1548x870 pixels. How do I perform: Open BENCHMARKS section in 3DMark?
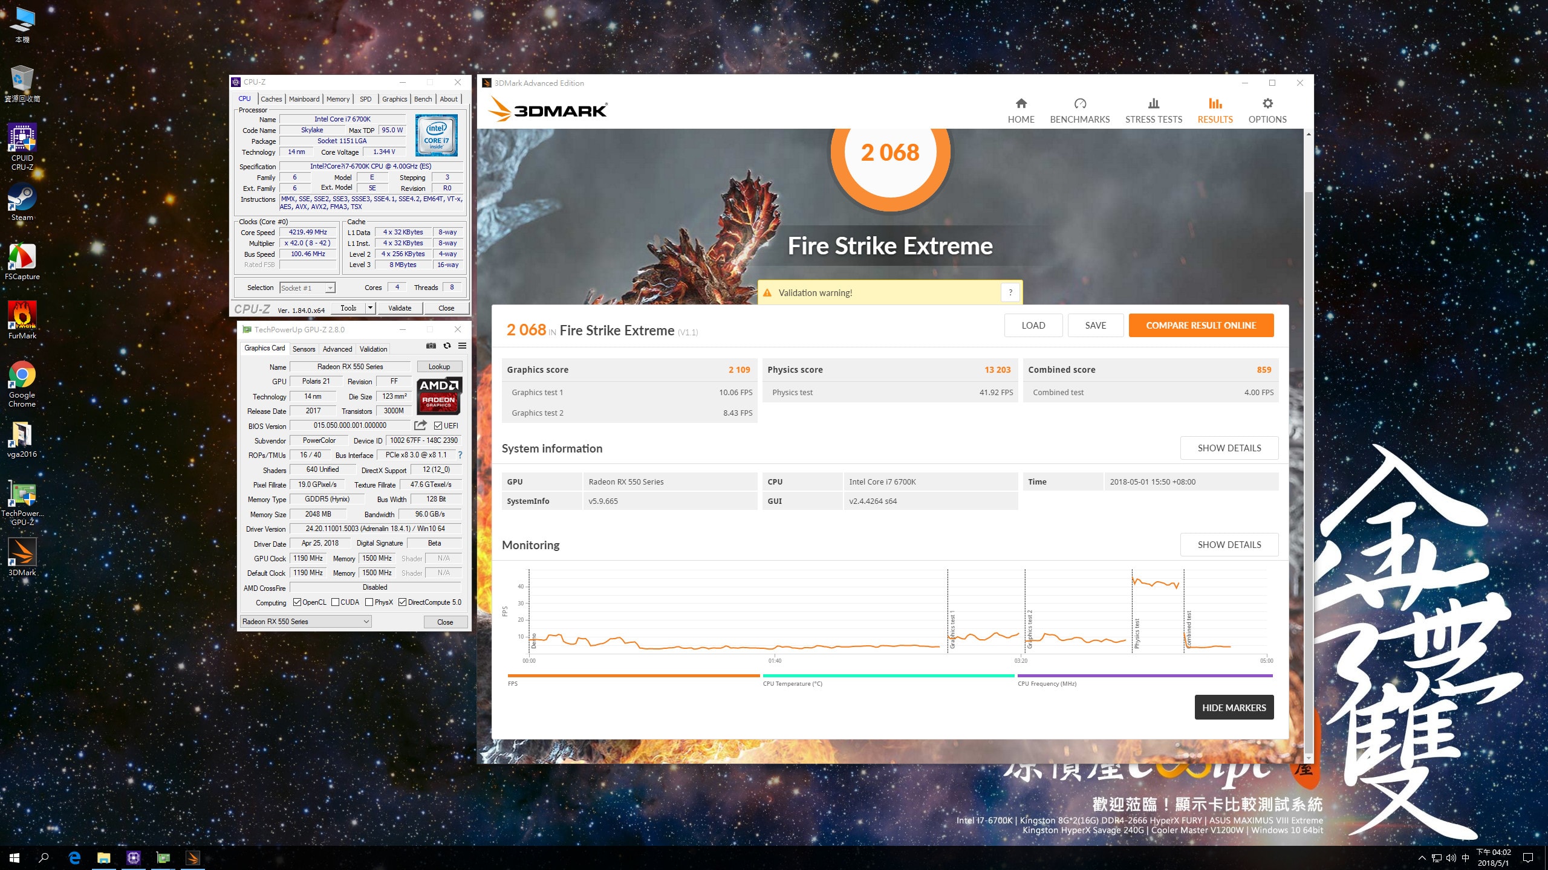[1079, 111]
